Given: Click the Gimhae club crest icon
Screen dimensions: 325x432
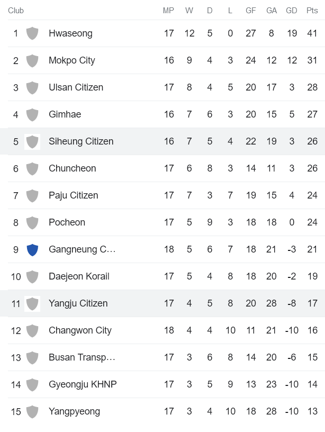Looking at the screenshot, I should (x=32, y=114).
